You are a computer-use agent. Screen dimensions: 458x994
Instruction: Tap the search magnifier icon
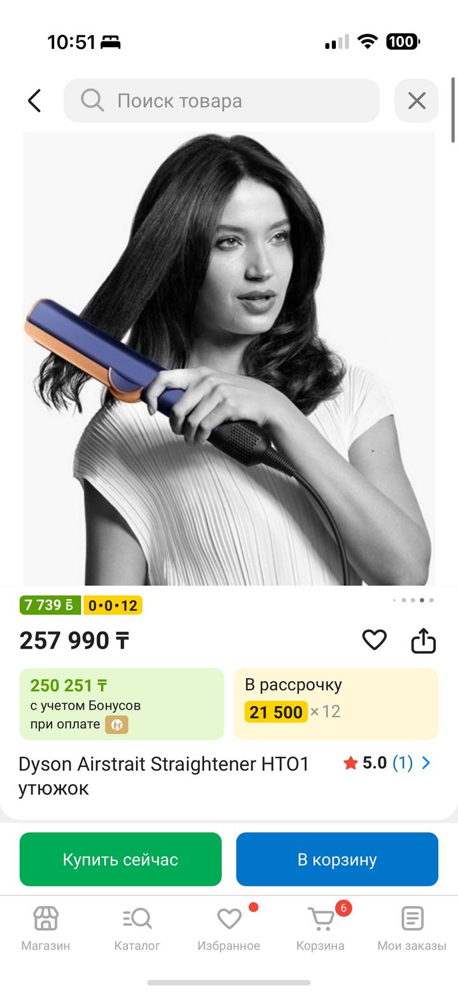92,100
